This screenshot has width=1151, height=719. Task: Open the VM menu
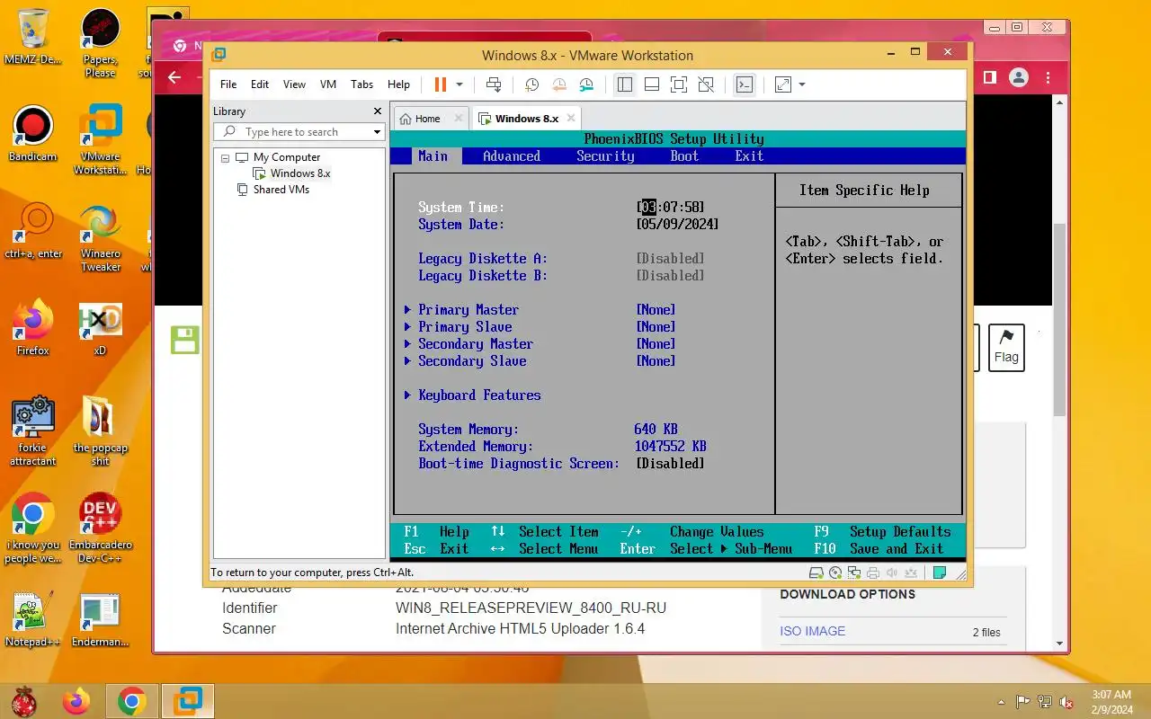[328, 84]
